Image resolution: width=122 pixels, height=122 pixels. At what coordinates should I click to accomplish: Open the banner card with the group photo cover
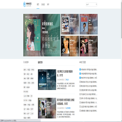[70, 24]
